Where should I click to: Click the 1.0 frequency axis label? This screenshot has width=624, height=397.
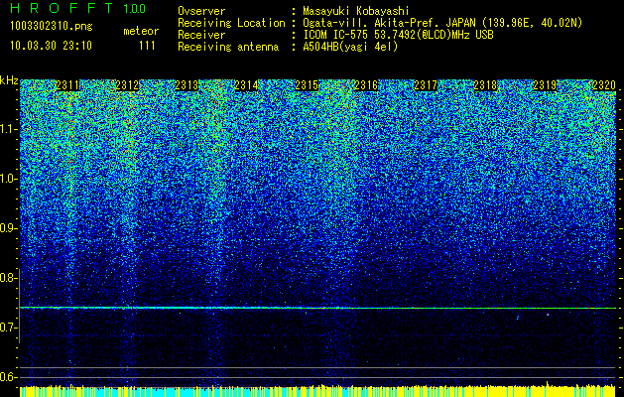pos(8,180)
